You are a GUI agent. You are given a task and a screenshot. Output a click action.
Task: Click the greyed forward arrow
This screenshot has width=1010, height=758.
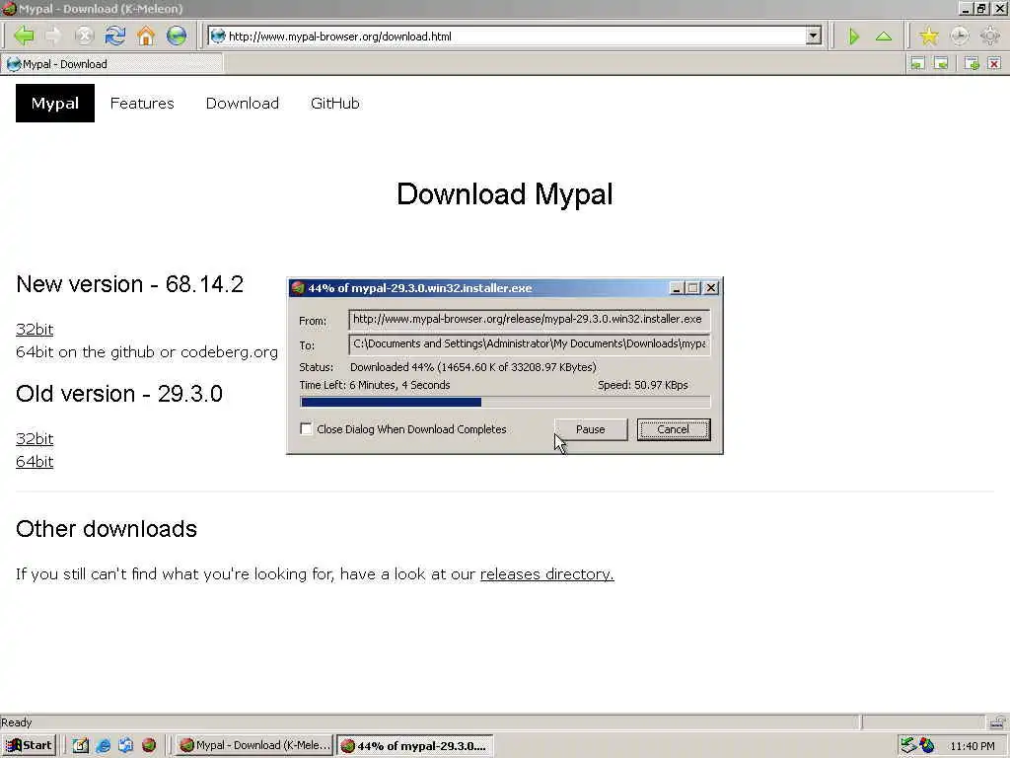coord(53,36)
